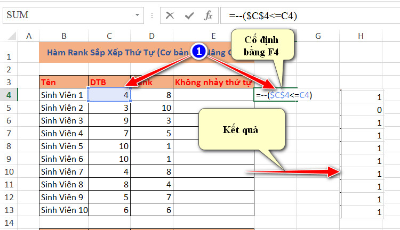Expand the Name Box dropdown arrow
400x230 pixels.
[138, 15]
